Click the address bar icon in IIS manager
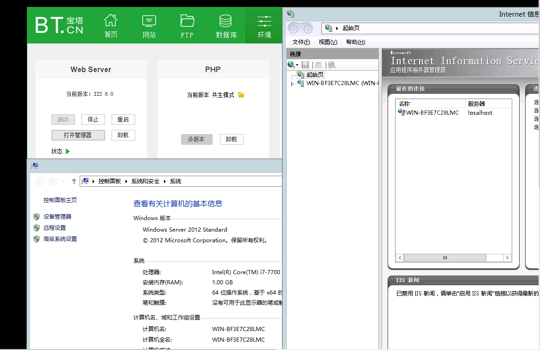The width and height of the screenshot is (540, 350). tap(328, 28)
